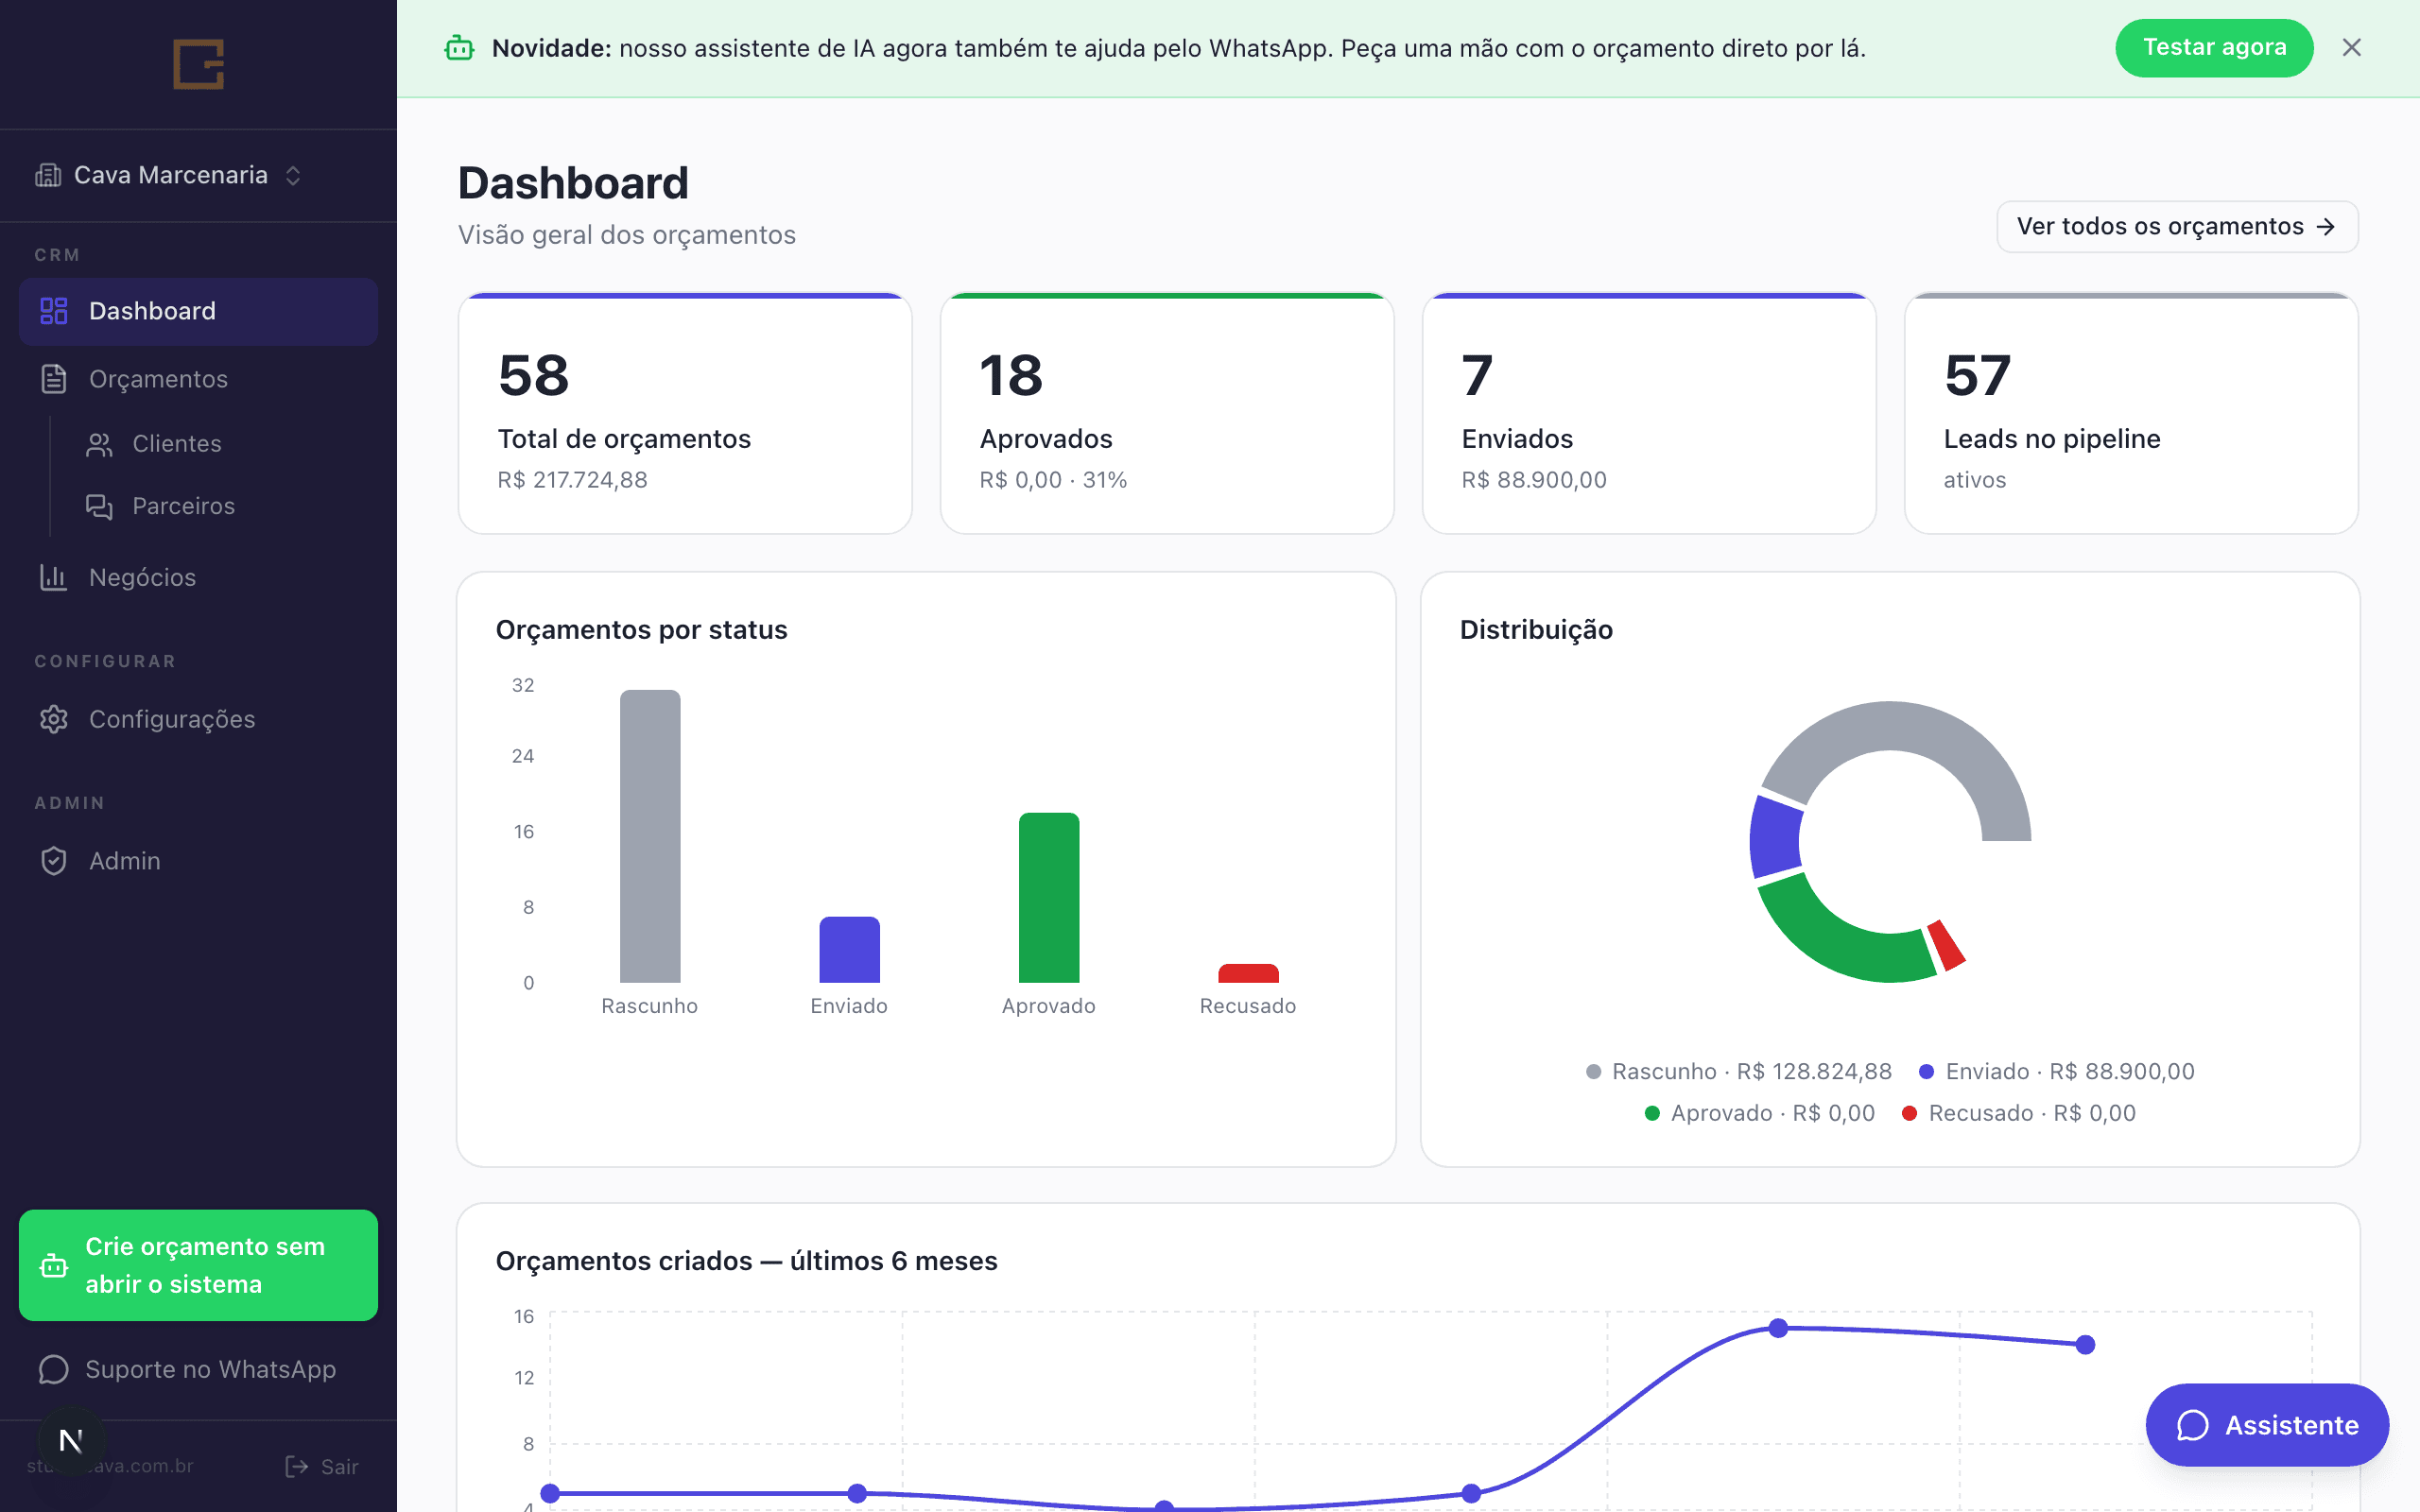This screenshot has height=1512, width=2420.
Task: Click the Orçamentos document icon
Action: click(53, 379)
